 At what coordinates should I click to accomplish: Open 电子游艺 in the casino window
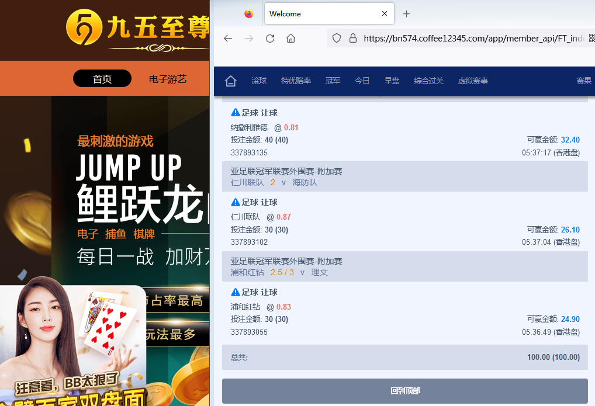(167, 79)
